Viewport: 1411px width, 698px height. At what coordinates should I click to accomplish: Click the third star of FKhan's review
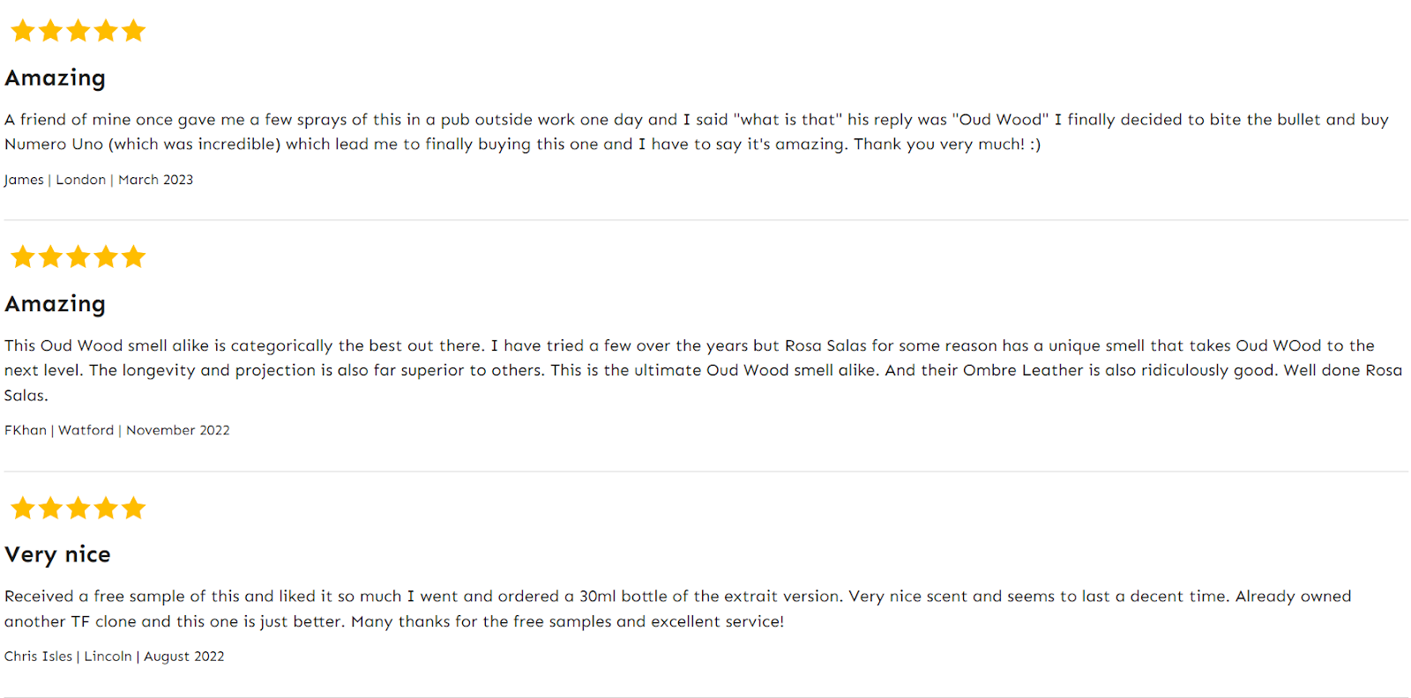pyautogui.click(x=78, y=256)
